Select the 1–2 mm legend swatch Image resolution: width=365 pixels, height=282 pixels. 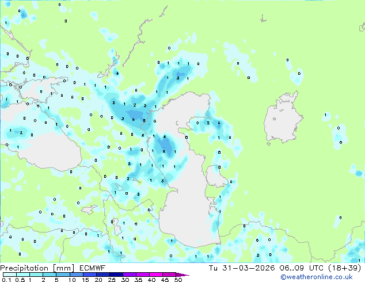point(36,275)
